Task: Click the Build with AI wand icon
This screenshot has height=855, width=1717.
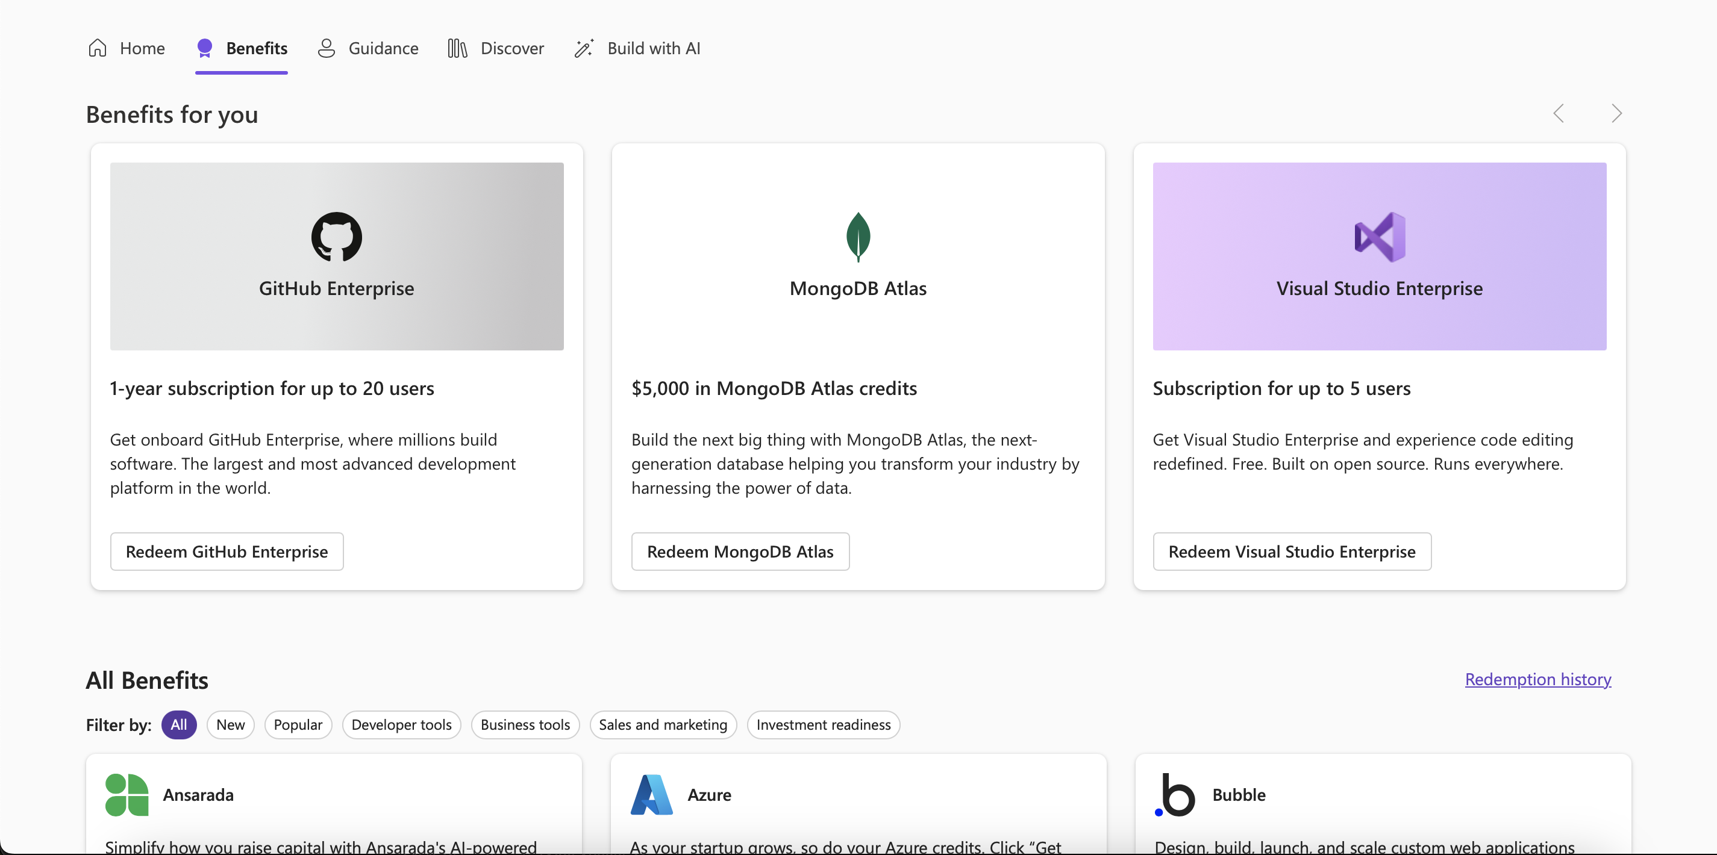Action: click(584, 48)
